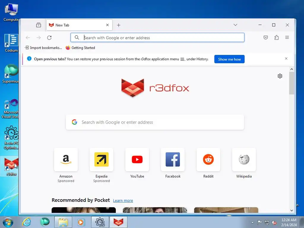Click the first Pocket story thumbnail

pos(84,210)
